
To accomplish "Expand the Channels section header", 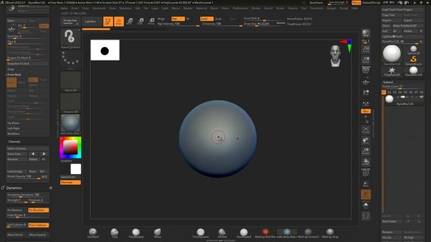I will [14, 142].
